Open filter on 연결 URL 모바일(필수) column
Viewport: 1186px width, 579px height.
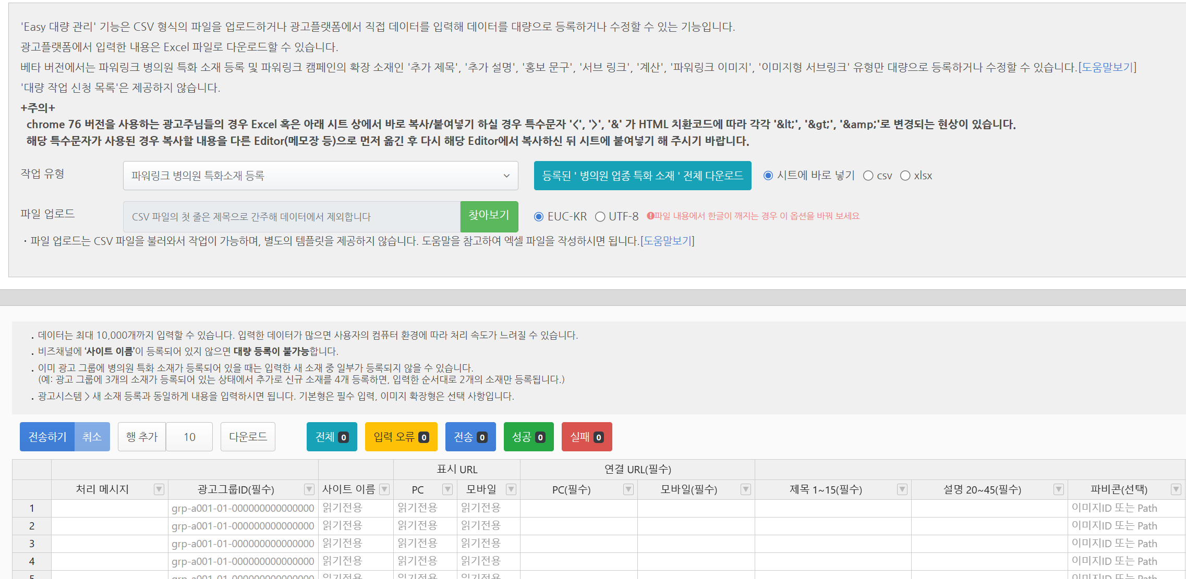tap(746, 489)
